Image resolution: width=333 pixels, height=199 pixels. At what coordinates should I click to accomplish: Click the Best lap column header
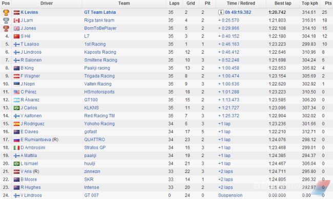click(x=283, y=4)
